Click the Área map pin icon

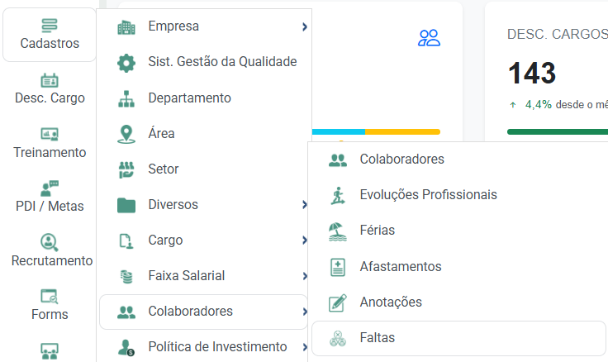[126, 134]
